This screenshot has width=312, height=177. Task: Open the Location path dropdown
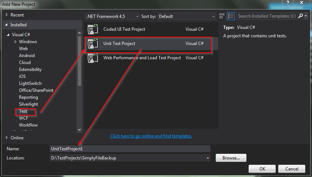pos(208,158)
